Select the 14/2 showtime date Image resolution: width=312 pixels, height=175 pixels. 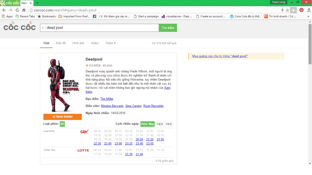click(160, 124)
